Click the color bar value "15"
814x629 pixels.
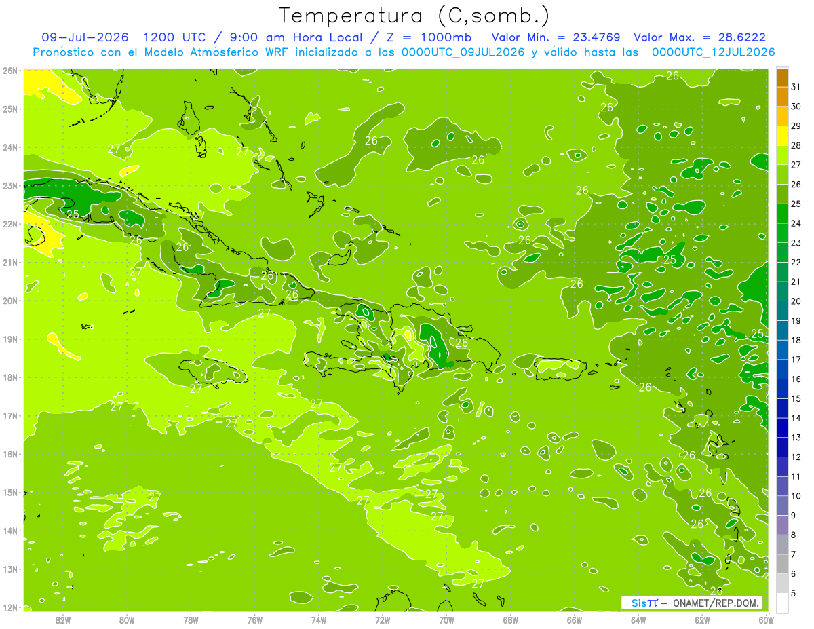tap(796, 399)
